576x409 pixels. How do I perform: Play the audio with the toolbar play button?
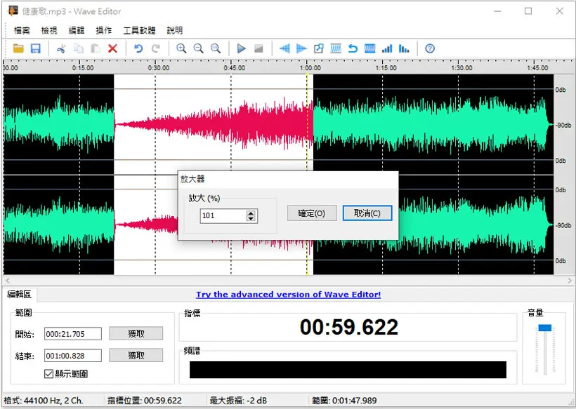(x=242, y=48)
